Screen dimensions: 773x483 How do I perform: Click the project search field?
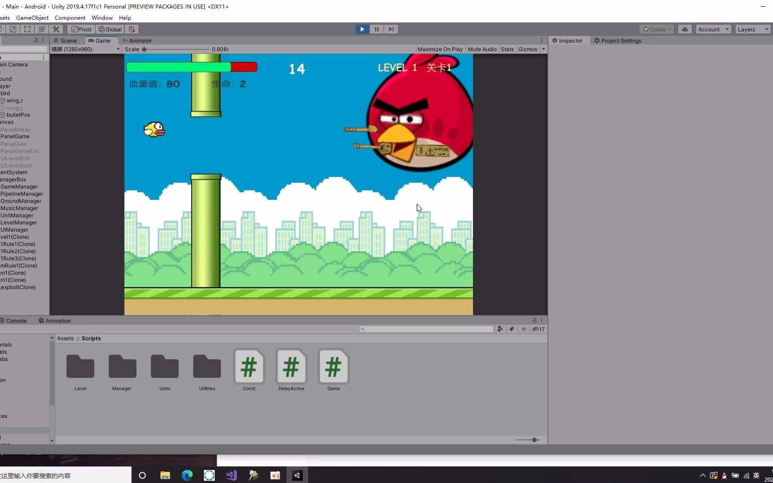click(x=427, y=329)
